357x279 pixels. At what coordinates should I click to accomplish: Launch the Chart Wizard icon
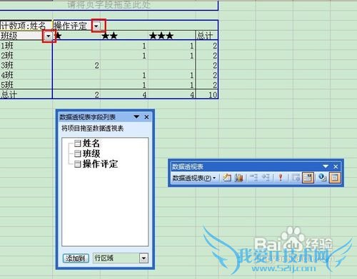238,178
